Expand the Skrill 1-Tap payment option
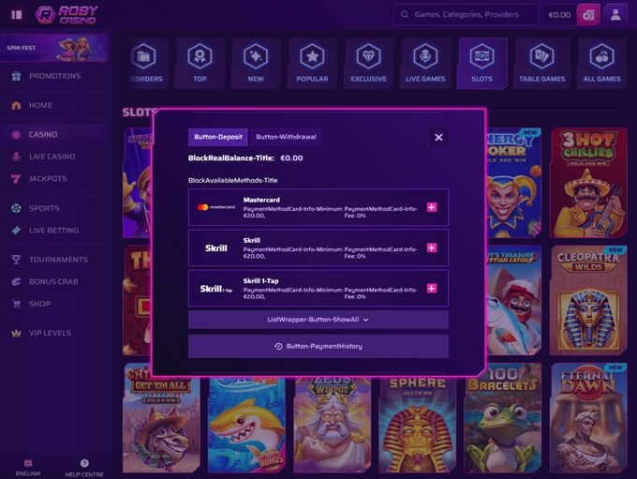 tap(432, 289)
